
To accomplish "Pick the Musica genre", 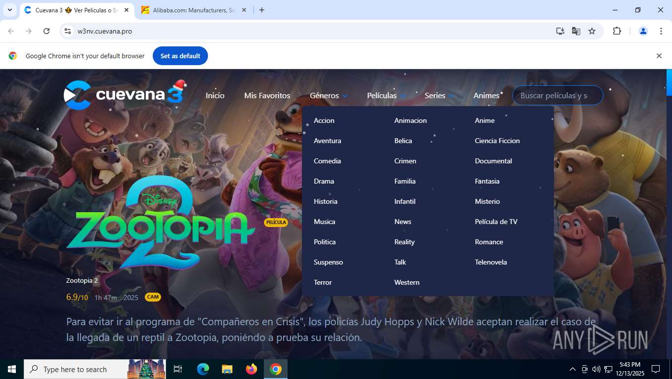I will pyautogui.click(x=325, y=222).
